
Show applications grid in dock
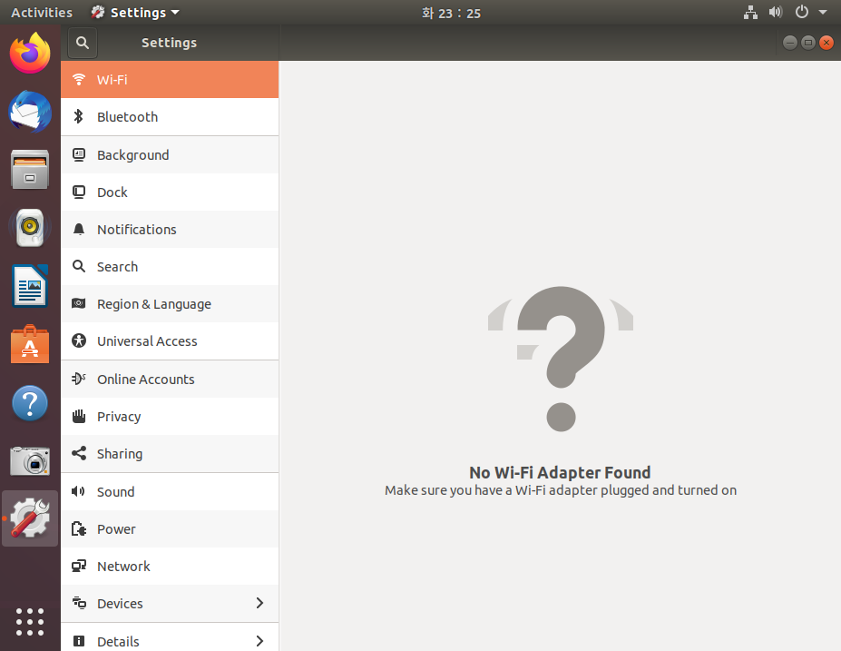click(30, 621)
